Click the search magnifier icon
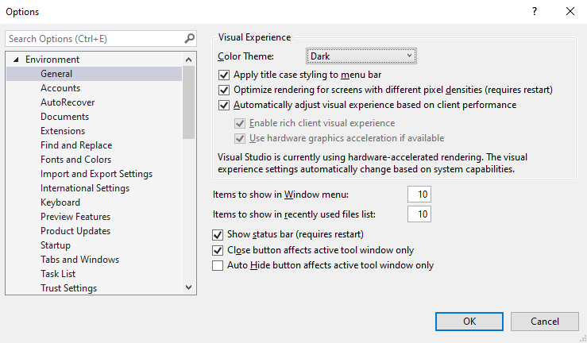Viewport: 587px width, 343px height. (189, 38)
